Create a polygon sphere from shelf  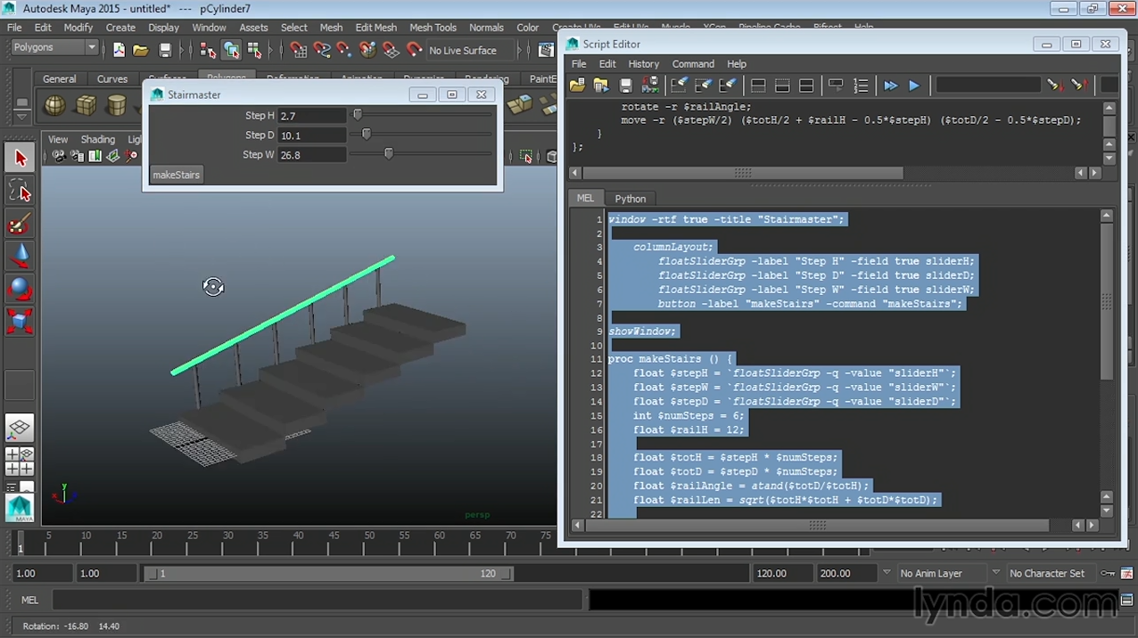coord(55,106)
